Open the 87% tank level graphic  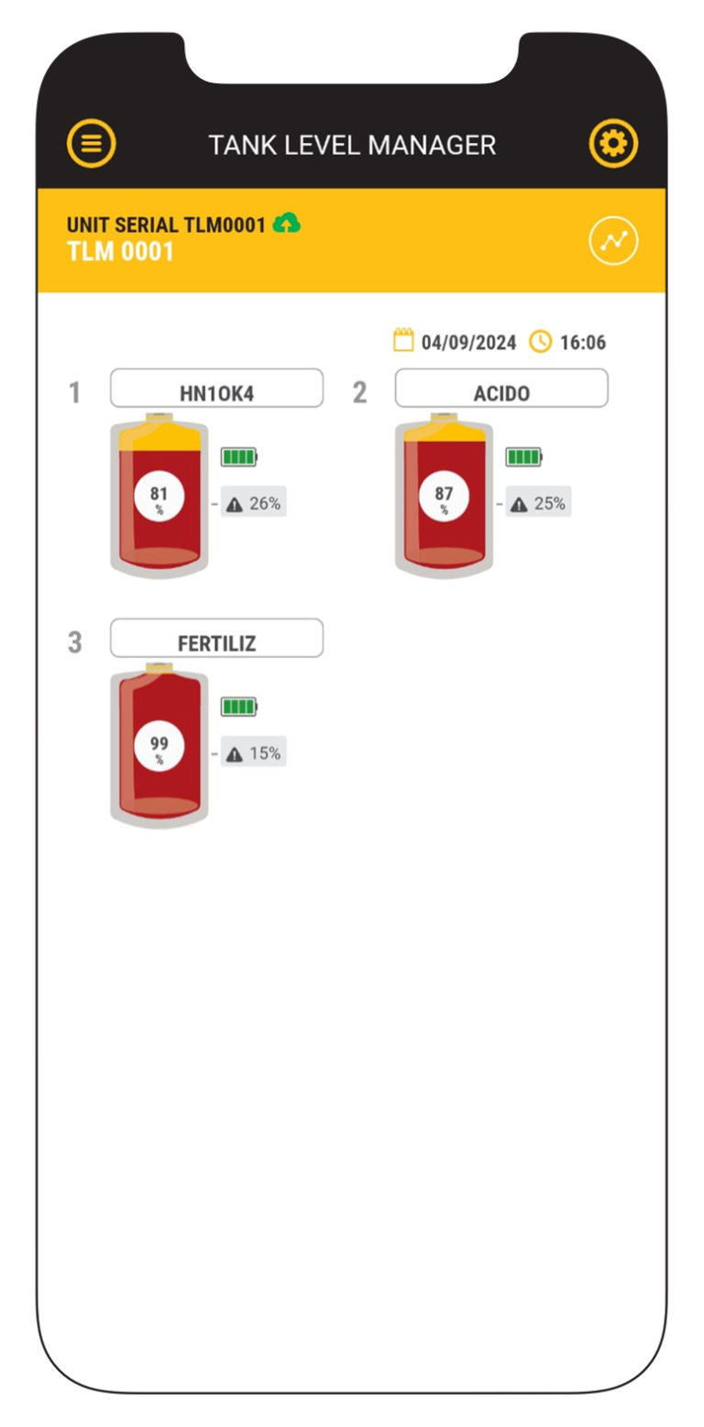[445, 497]
